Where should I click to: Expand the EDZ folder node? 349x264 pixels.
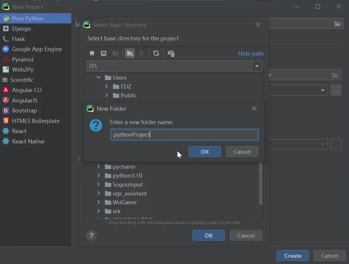click(107, 86)
